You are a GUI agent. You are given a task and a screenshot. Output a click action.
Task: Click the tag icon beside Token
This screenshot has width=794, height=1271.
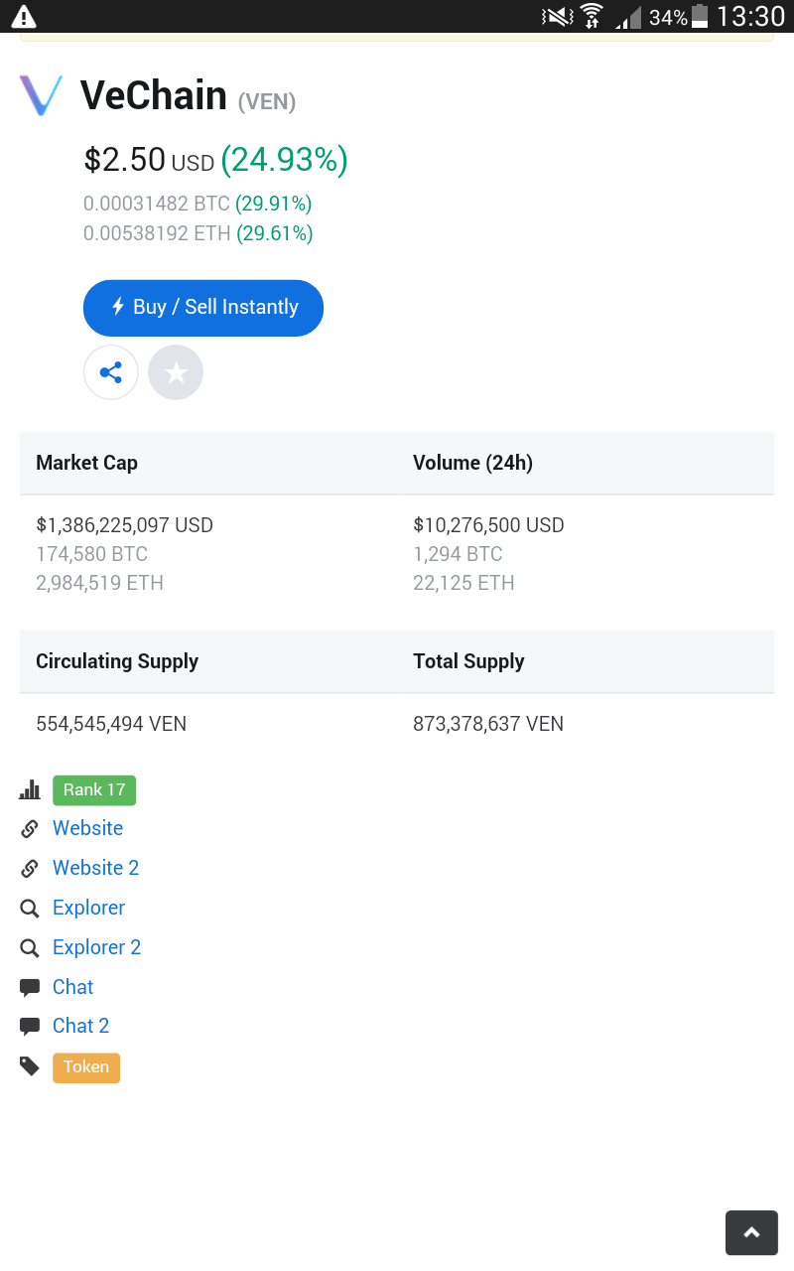30,1066
